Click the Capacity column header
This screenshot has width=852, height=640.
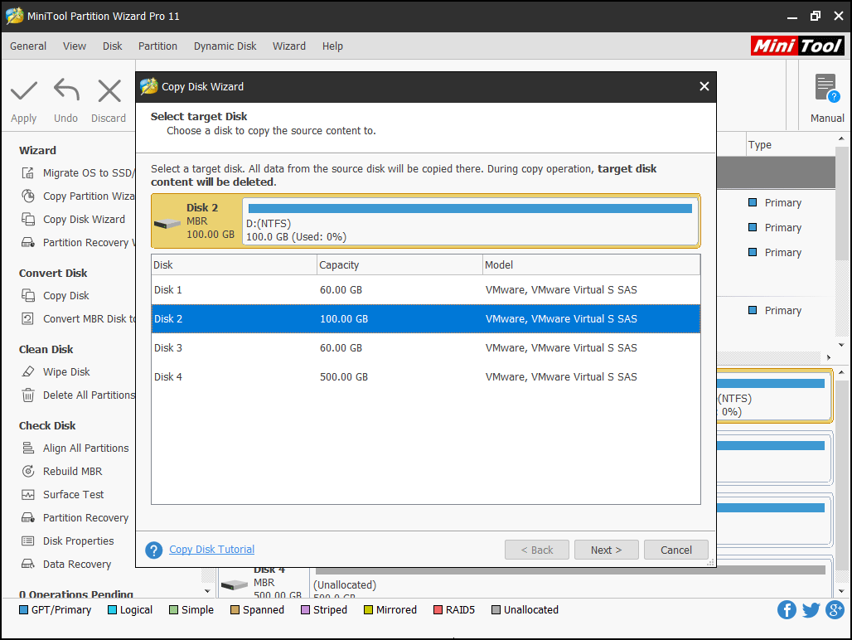(400, 265)
